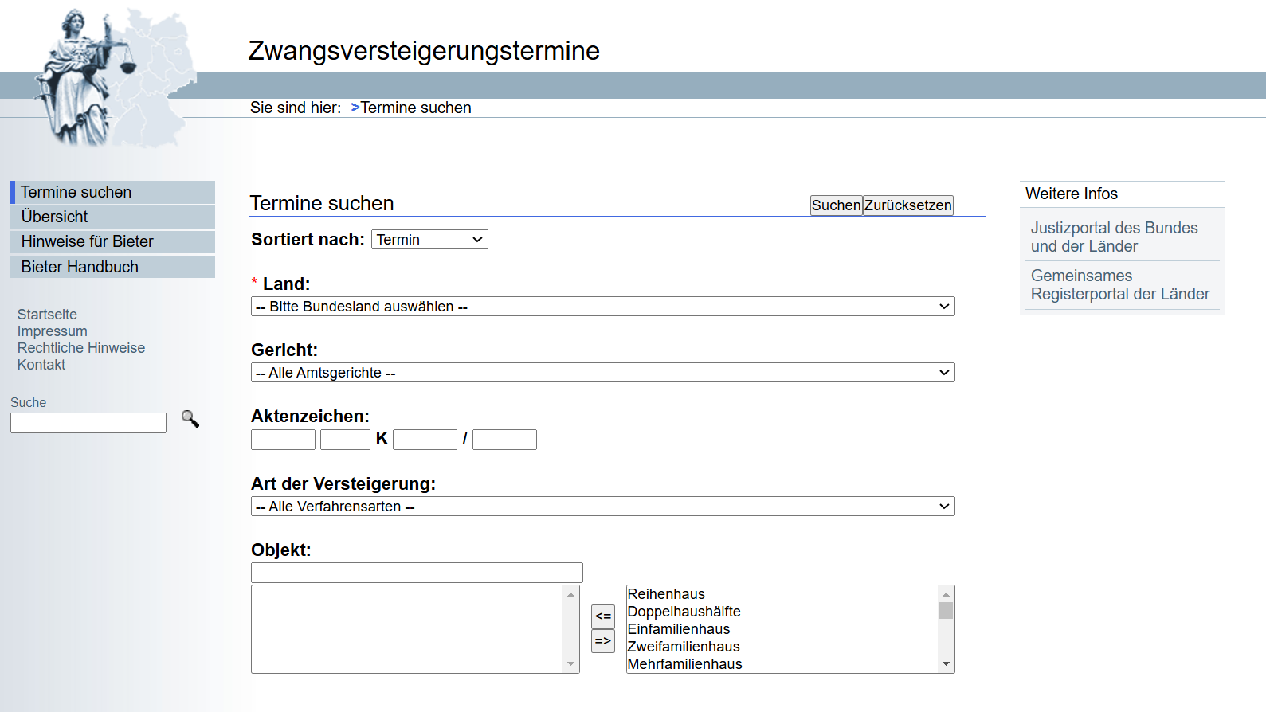Click the Objekt text input field
The width and height of the screenshot is (1266, 712).
click(417, 573)
